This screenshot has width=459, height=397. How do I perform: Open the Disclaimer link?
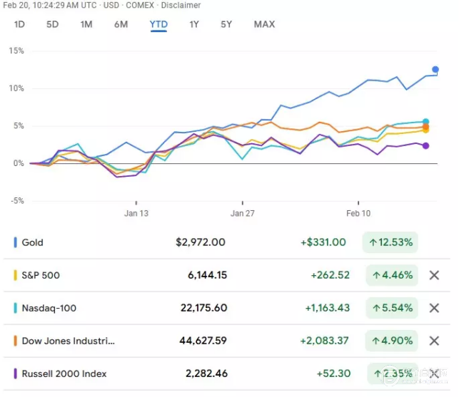click(181, 5)
